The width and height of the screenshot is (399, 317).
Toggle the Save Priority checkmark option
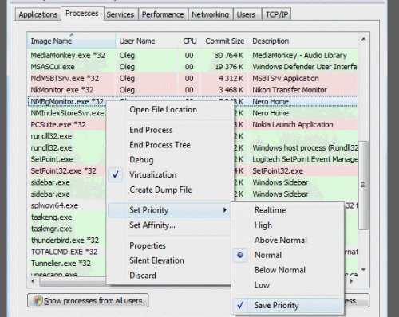tap(287, 305)
